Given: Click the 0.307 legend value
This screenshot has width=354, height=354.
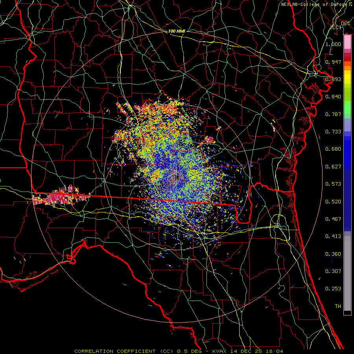Looking at the screenshot, I should point(333,271).
